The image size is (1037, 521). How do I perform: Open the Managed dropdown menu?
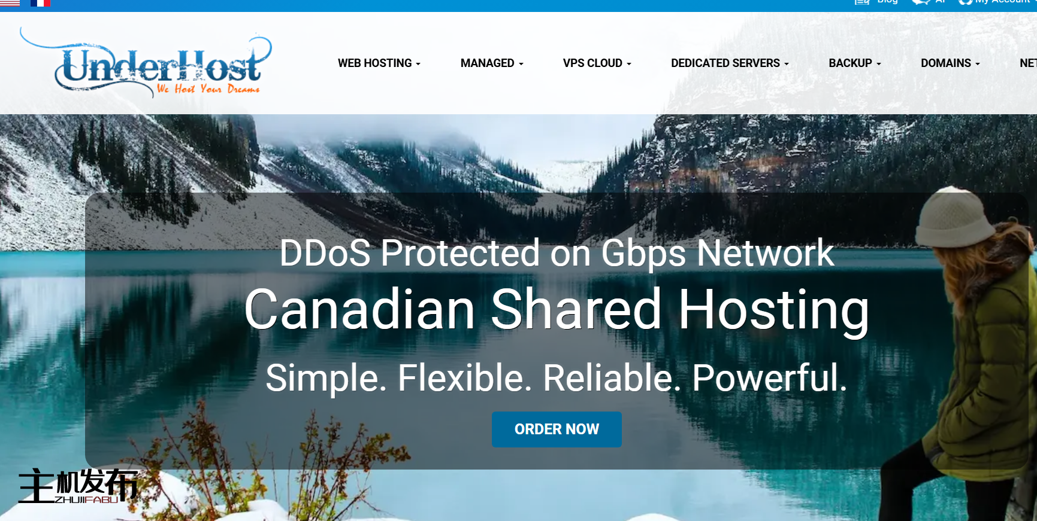(492, 63)
